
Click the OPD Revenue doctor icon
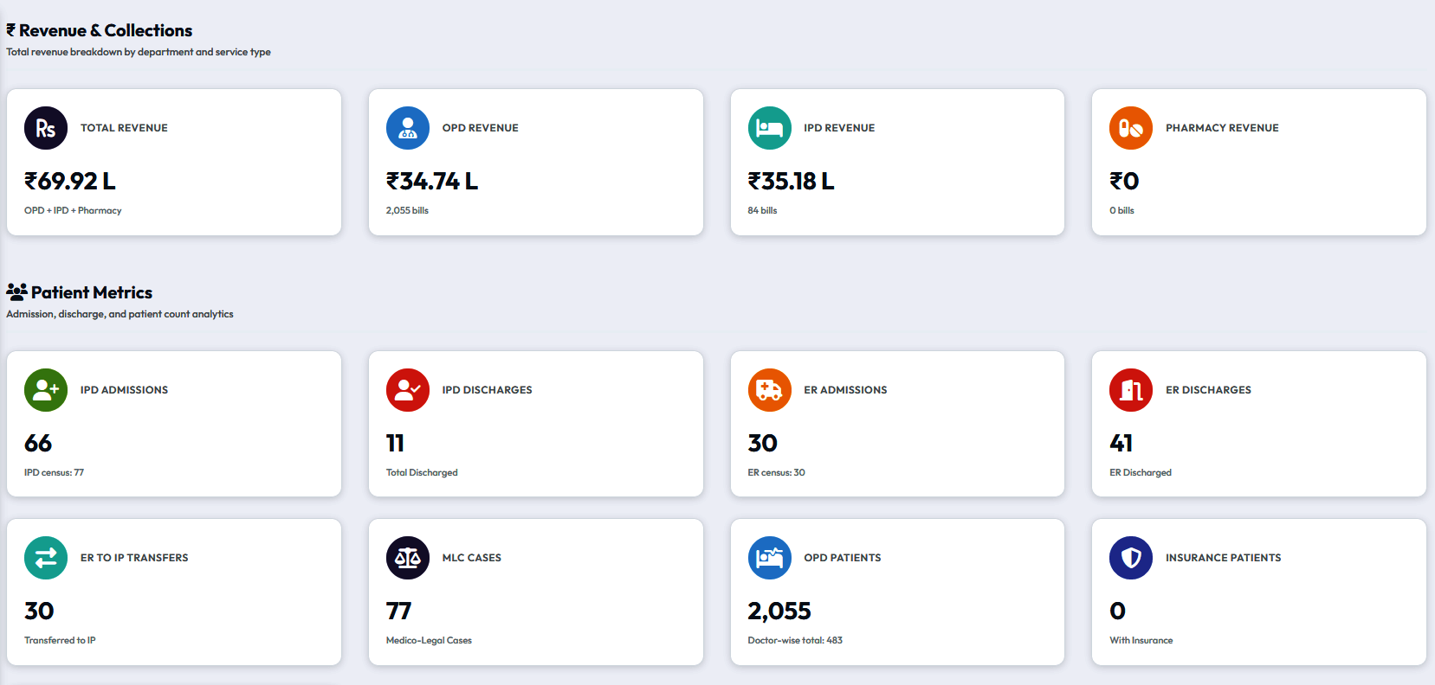408,128
